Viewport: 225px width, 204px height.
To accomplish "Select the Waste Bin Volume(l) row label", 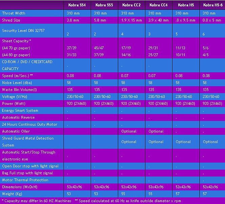I will pyautogui.click(x=19, y=90).
